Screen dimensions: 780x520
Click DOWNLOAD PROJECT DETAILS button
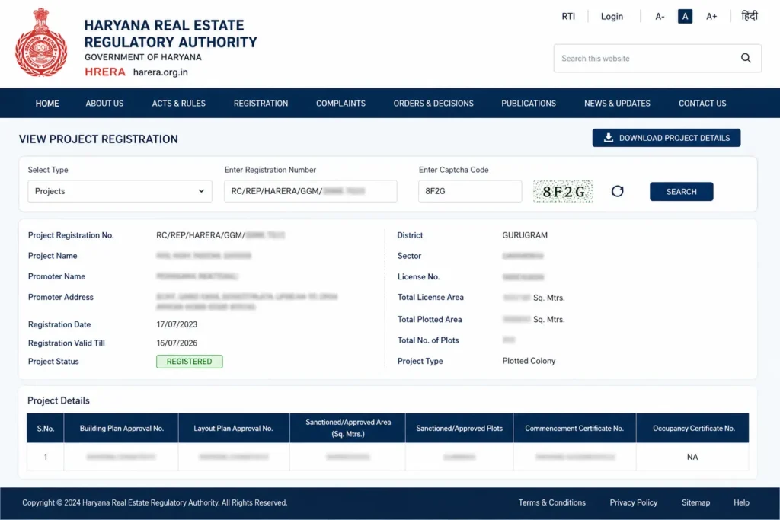click(666, 138)
